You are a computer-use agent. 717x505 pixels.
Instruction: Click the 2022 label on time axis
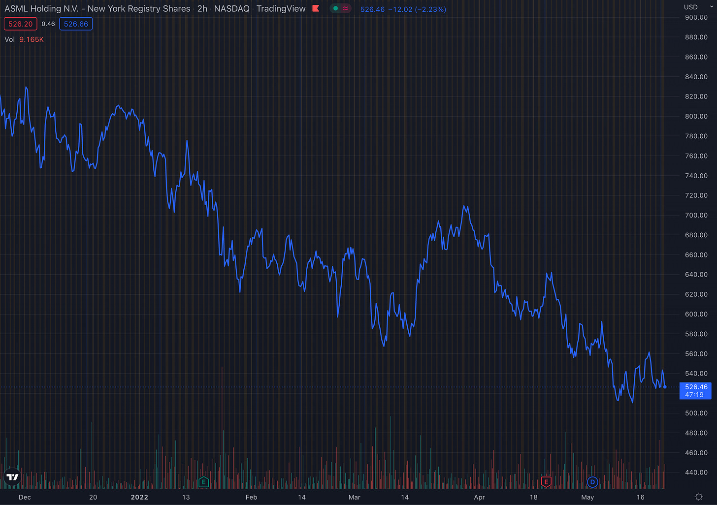point(139,497)
